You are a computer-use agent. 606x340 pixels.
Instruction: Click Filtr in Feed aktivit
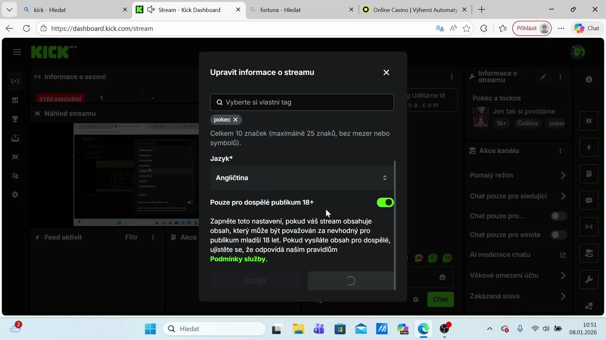(x=132, y=237)
